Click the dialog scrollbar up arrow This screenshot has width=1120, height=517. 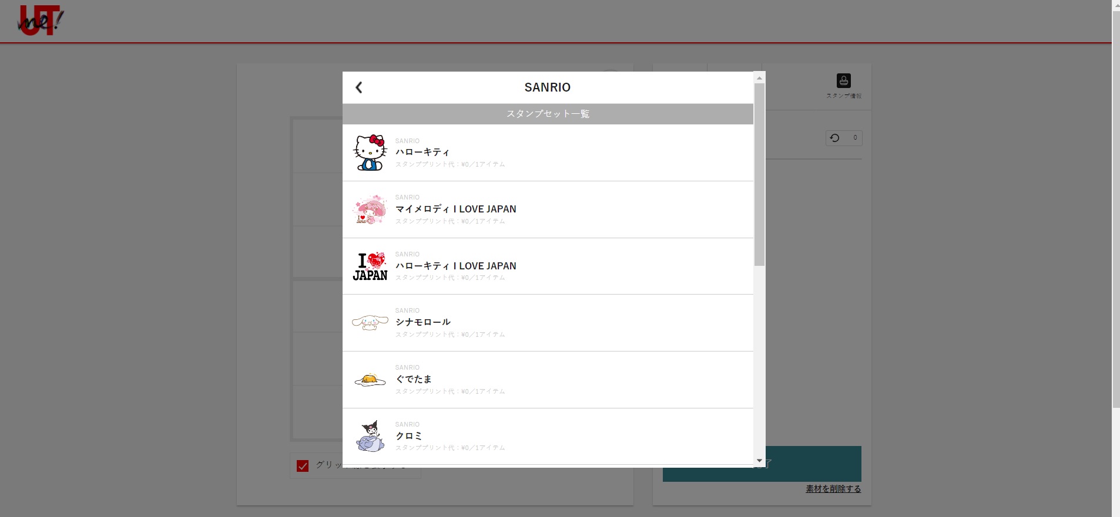tap(759, 77)
